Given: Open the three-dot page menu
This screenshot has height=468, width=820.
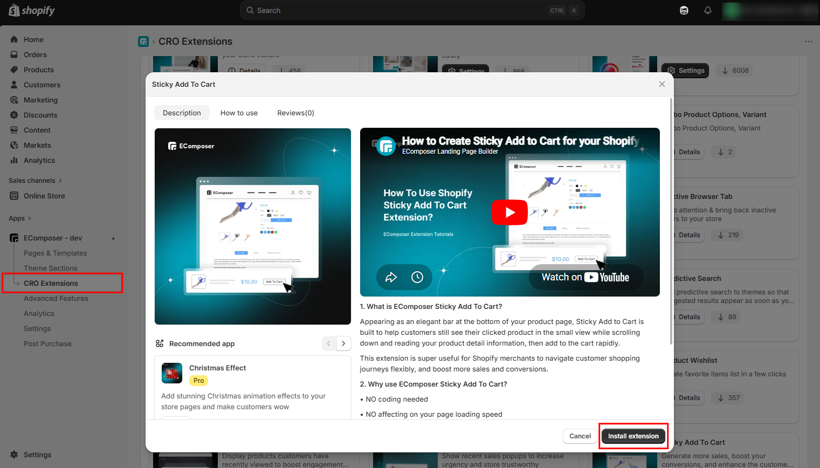Looking at the screenshot, I should click(x=808, y=42).
